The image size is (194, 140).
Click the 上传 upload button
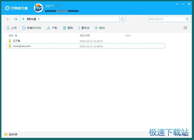(11, 28)
